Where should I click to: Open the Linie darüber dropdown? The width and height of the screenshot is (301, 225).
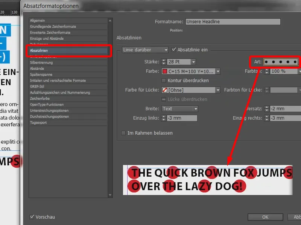pyautogui.click(x=145, y=50)
